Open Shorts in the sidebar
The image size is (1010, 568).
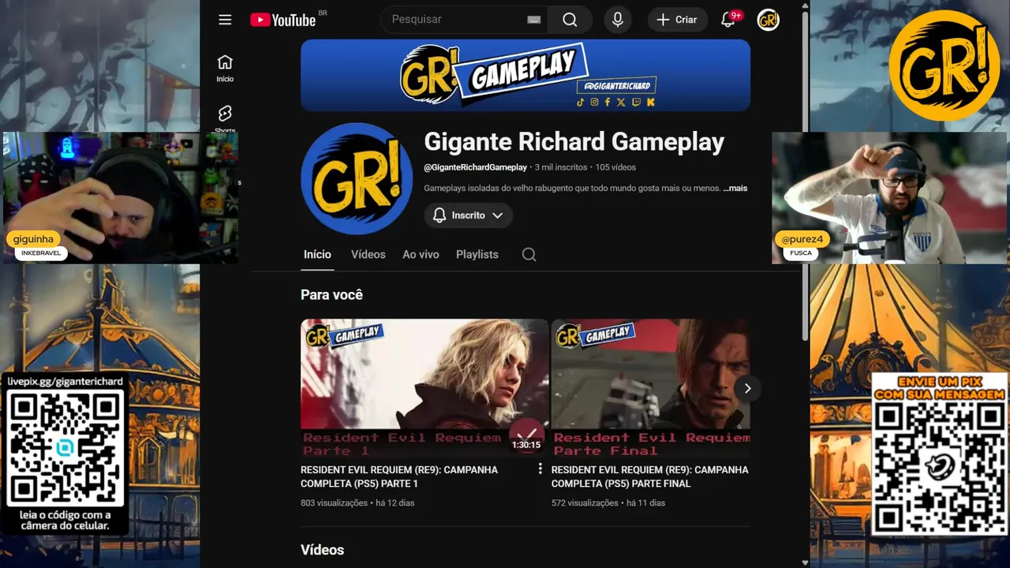[225, 119]
